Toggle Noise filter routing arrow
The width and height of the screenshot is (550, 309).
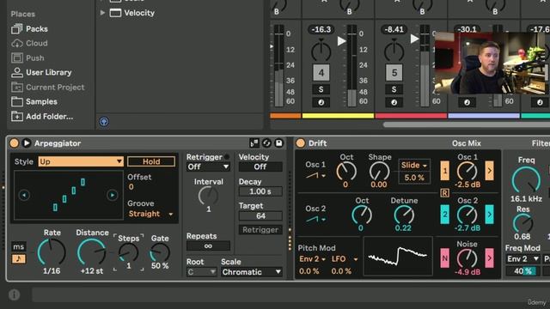pos(489,258)
